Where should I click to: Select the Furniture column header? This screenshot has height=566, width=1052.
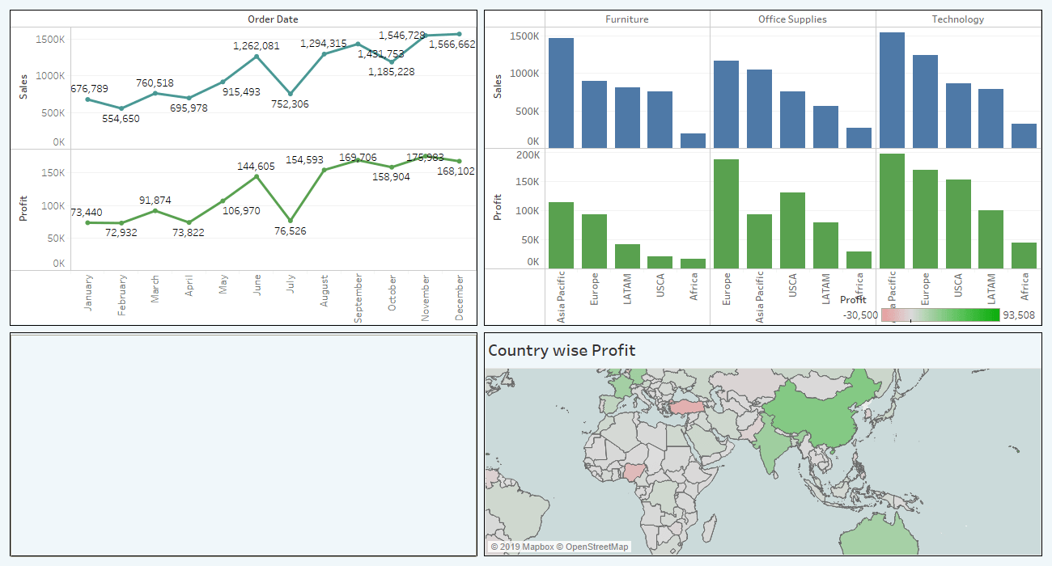point(626,19)
